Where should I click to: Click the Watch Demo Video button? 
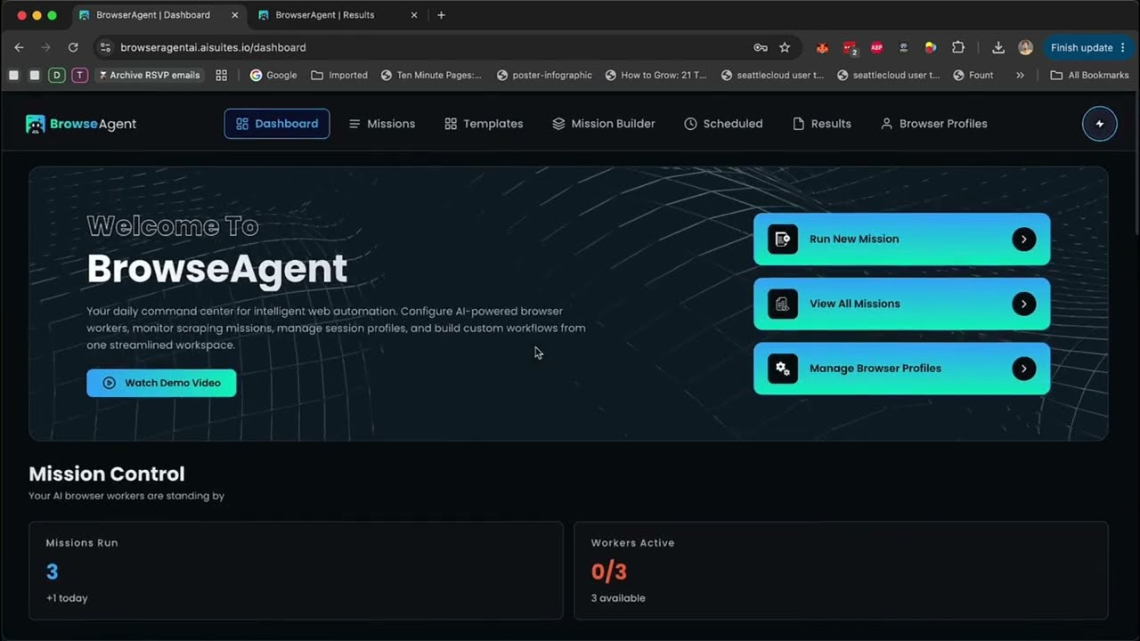[161, 383]
